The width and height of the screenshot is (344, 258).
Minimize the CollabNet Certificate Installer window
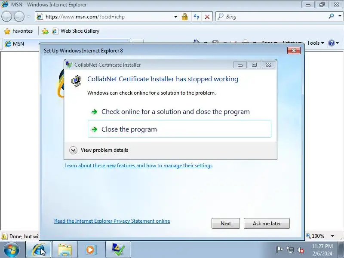(x=240, y=65)
